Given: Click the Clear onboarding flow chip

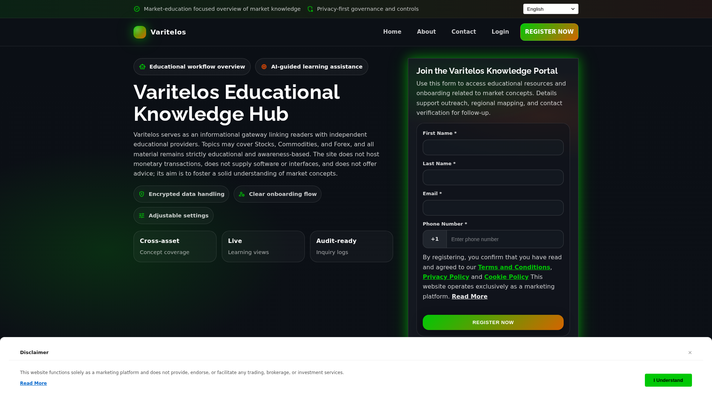Looking at the screenshot, I should [x=277, y=194].
